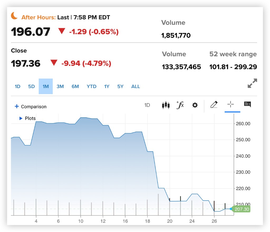Choose the 5Y time range
This screenshot has width=270, height=232.
[120, 86]
